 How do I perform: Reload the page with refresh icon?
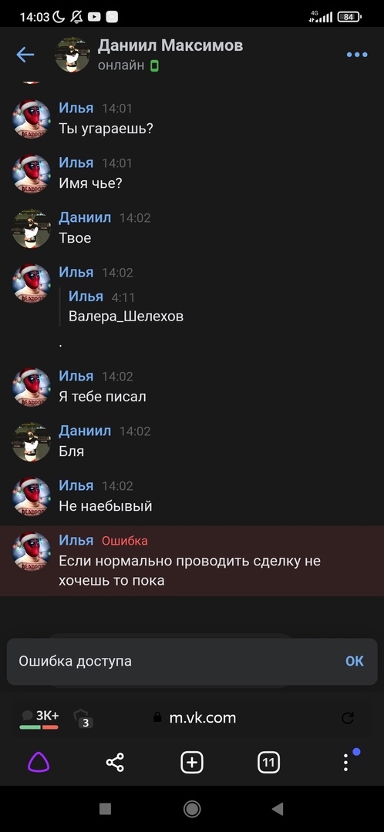(347, 719)
